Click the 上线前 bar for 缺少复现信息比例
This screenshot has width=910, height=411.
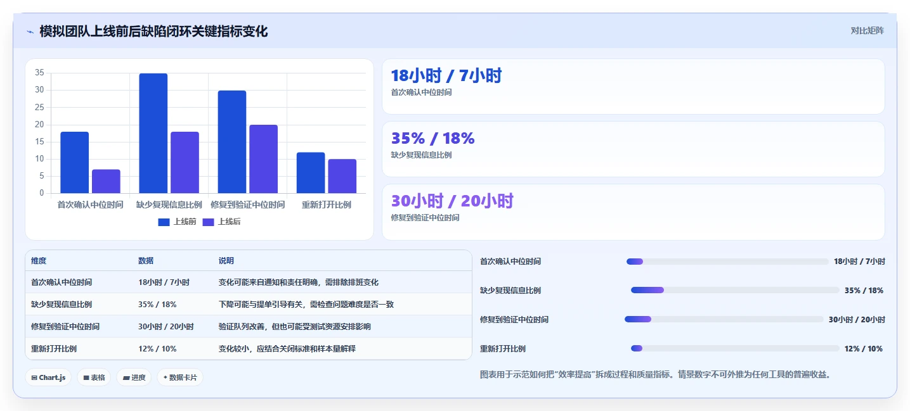[153, 134]
